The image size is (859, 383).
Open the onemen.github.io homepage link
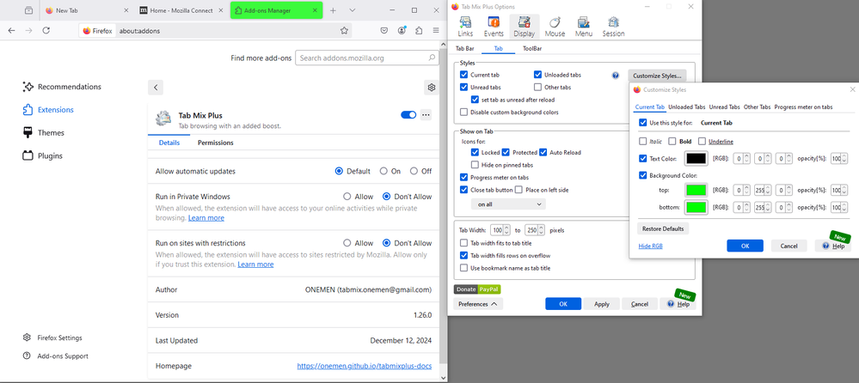pyautogui.click(x=365, y=366)
